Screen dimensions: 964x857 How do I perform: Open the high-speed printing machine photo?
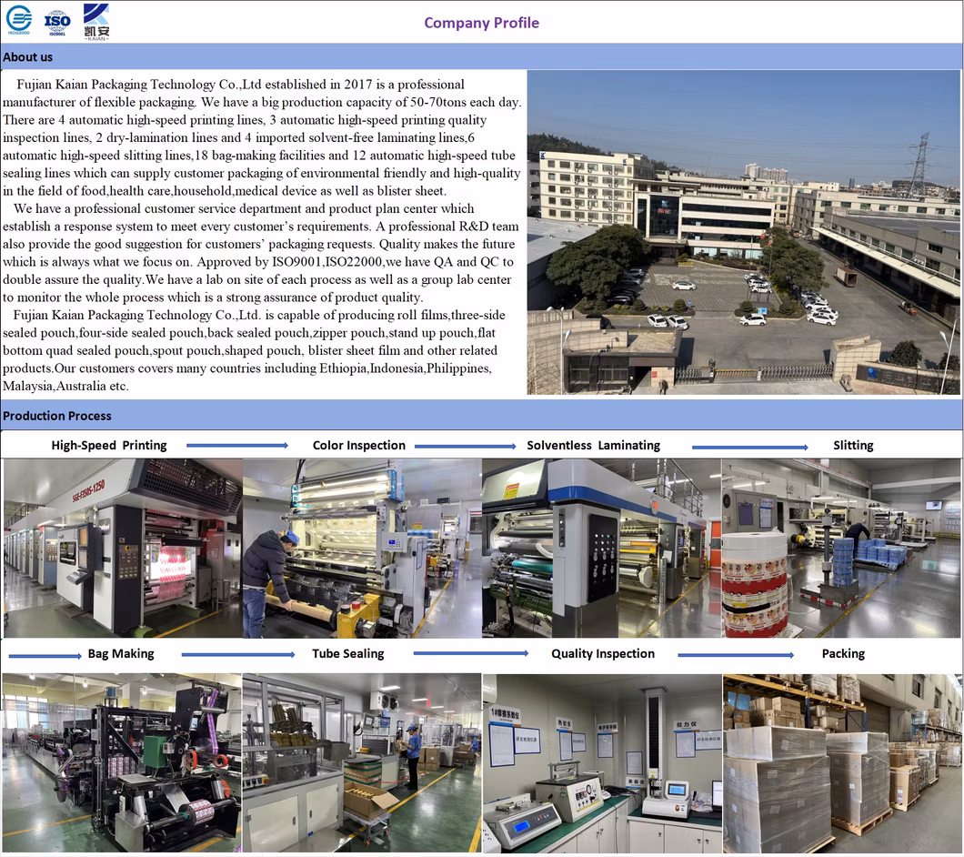point(123,549)
